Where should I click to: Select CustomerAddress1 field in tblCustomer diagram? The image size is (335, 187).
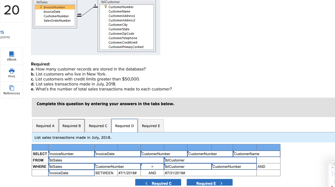point(122,16)
